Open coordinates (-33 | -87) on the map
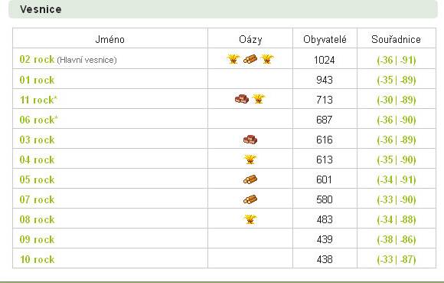 coord(396,259)
